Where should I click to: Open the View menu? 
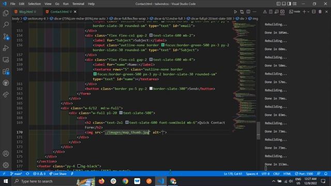(48, 4)
